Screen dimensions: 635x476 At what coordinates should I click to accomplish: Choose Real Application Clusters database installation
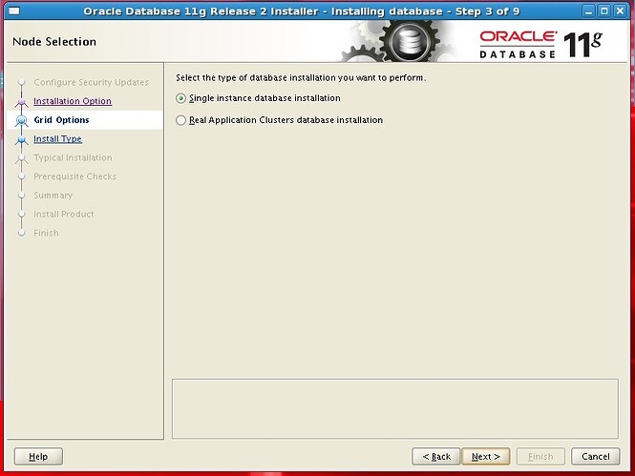point(181,120)
